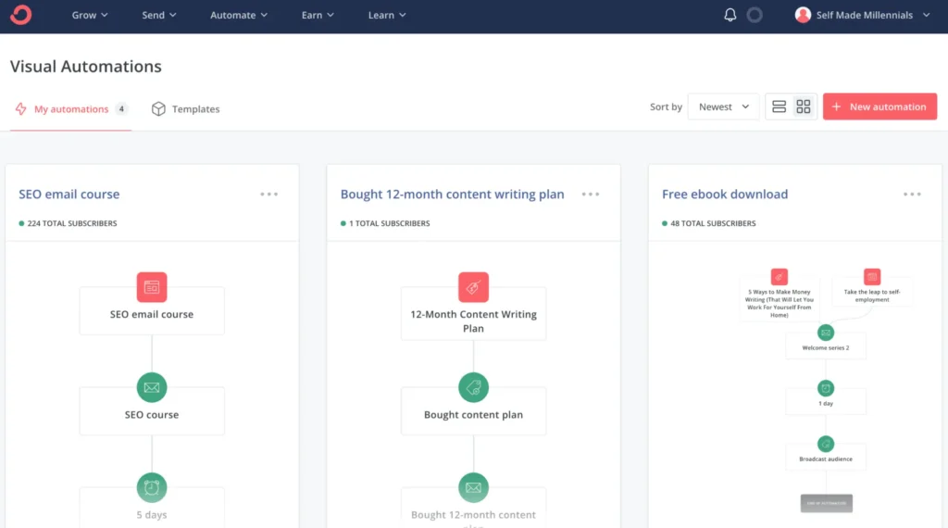This screenshot has height=528, width=948.
Task: Switch to list view layout
Action: click(x=779, y=107)
